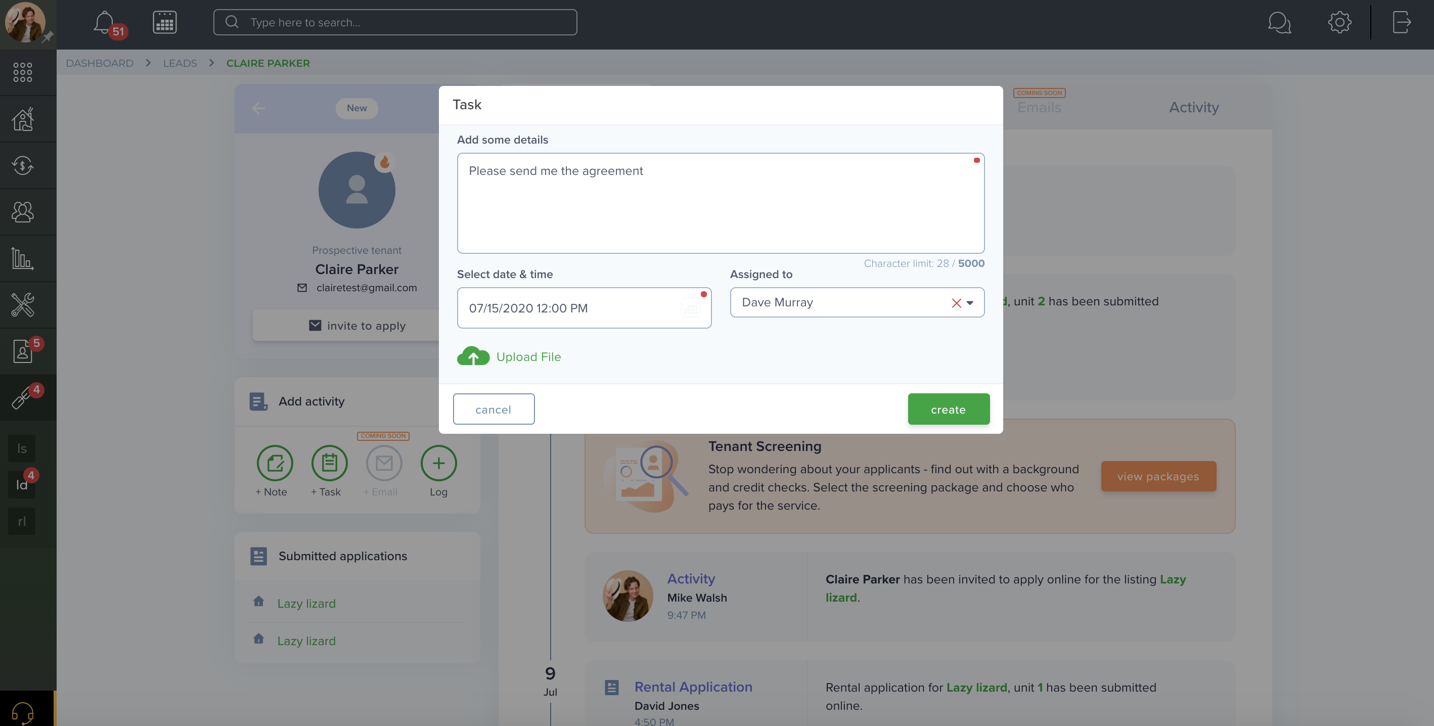Open the maintenance tools icon in sidebar

point(23,304)
